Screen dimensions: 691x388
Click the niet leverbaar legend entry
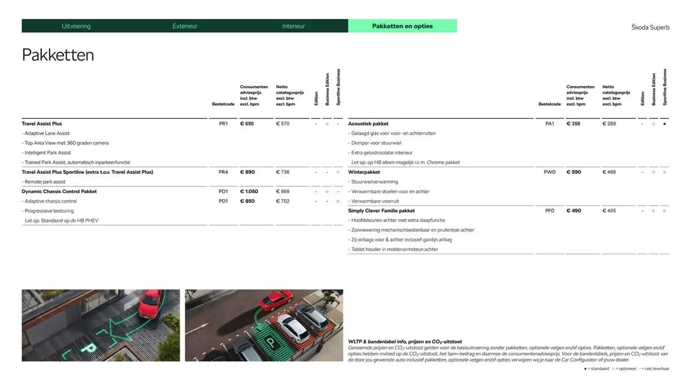coord(654,369)
